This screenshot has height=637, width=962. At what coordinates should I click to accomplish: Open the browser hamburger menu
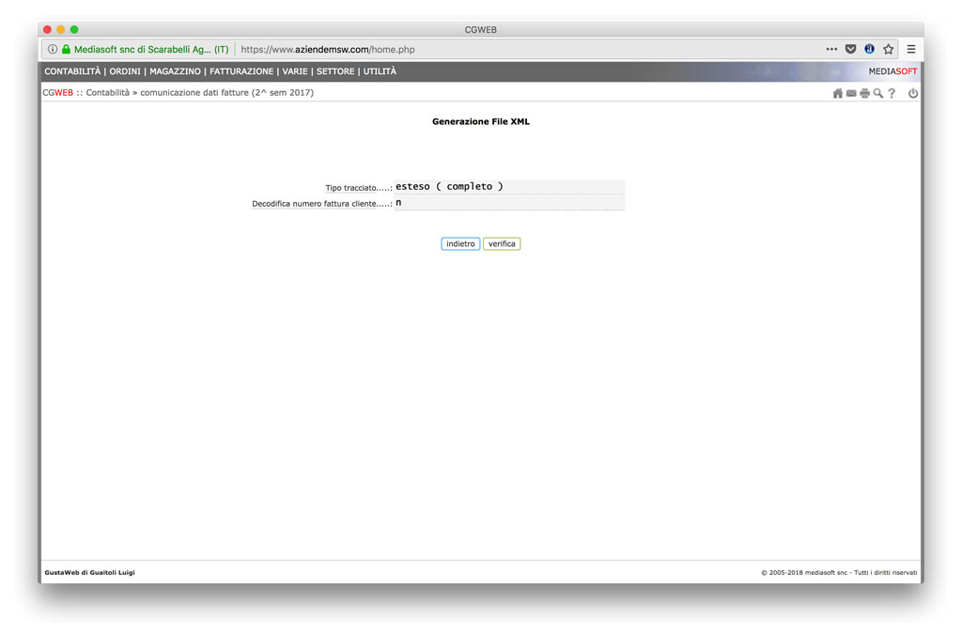tap(911, 49)
